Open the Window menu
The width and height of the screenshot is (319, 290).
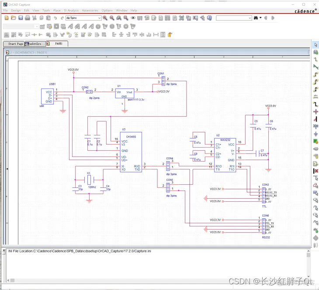(121, 10)
